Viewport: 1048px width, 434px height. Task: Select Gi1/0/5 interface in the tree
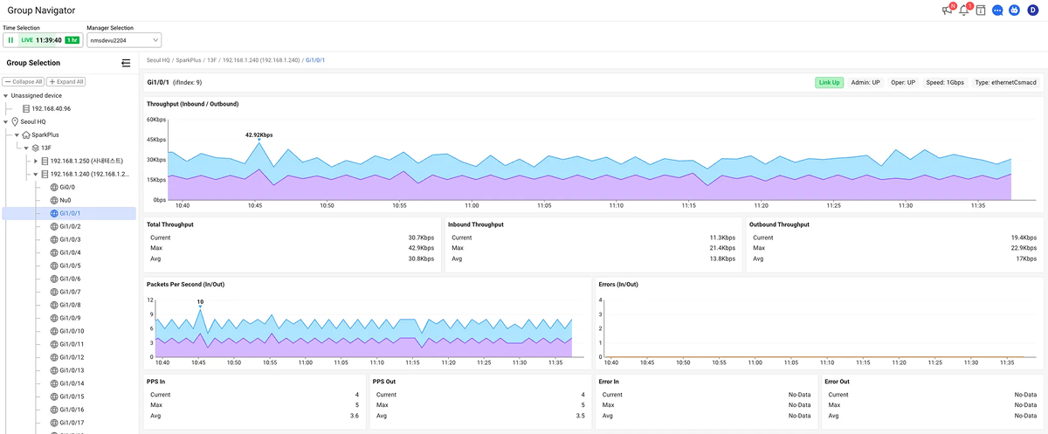tap(70, 265)
